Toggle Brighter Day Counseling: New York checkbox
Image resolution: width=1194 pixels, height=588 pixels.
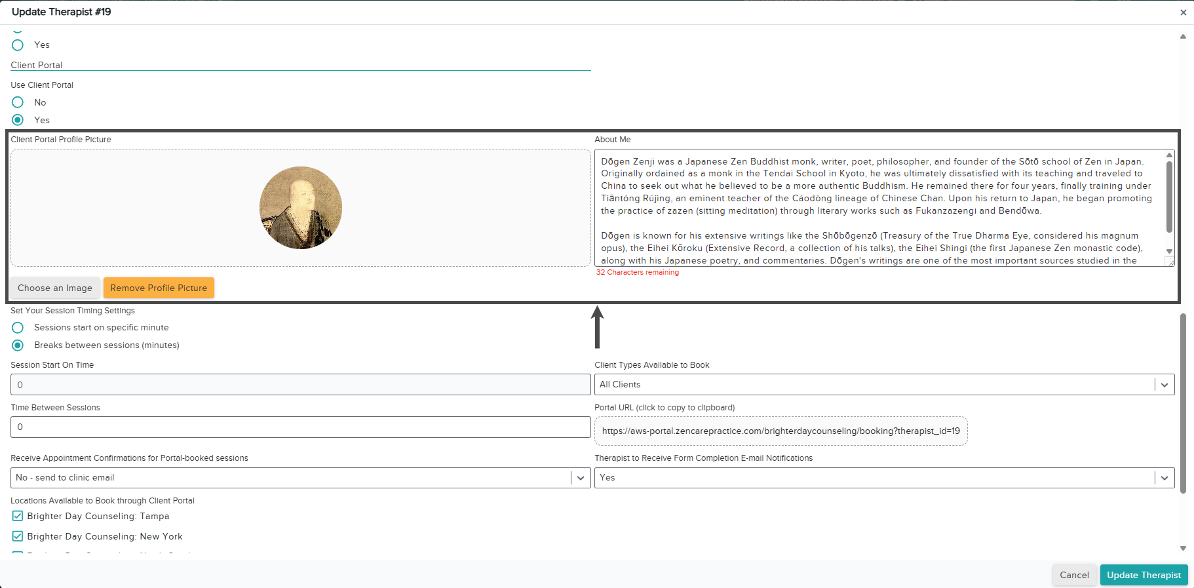pyautogui.click(x=18, y=536)
